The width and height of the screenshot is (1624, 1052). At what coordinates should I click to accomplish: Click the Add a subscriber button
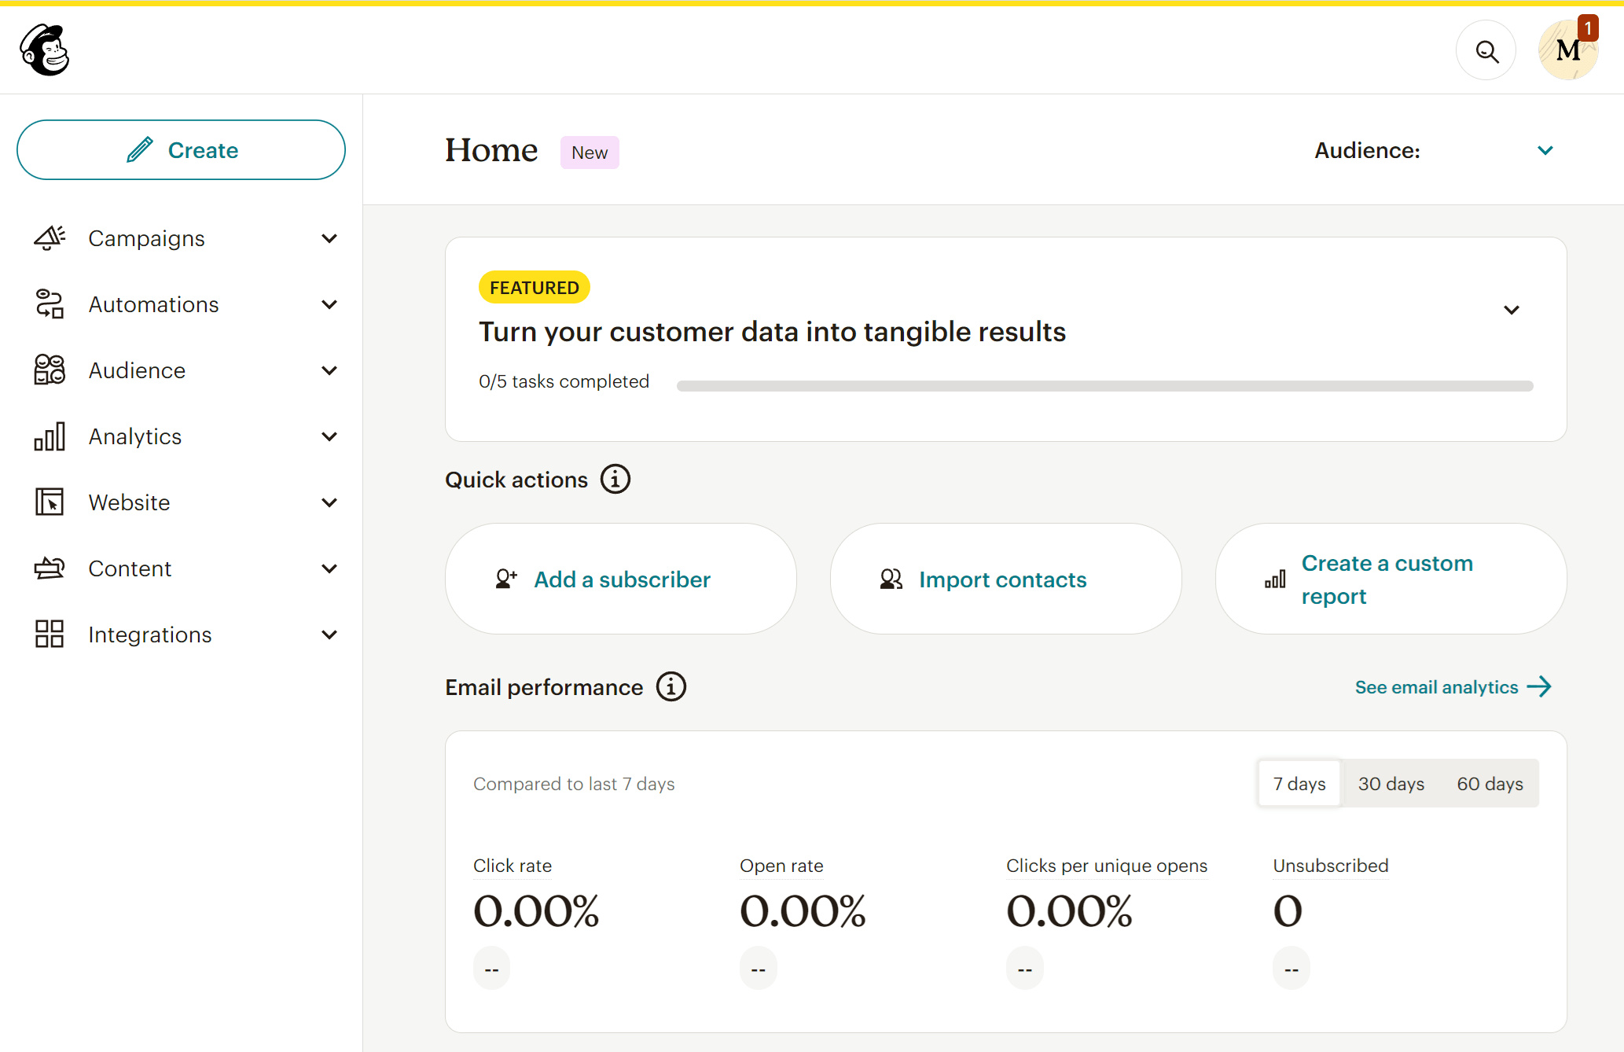(x=620, y=579)
